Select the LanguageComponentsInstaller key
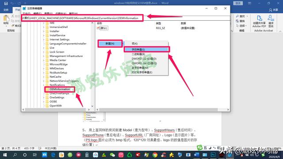 tap(68, 44)
